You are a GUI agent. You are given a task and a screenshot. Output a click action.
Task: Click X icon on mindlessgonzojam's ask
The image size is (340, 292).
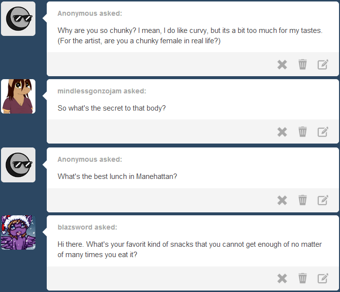[x=282, y=132]
